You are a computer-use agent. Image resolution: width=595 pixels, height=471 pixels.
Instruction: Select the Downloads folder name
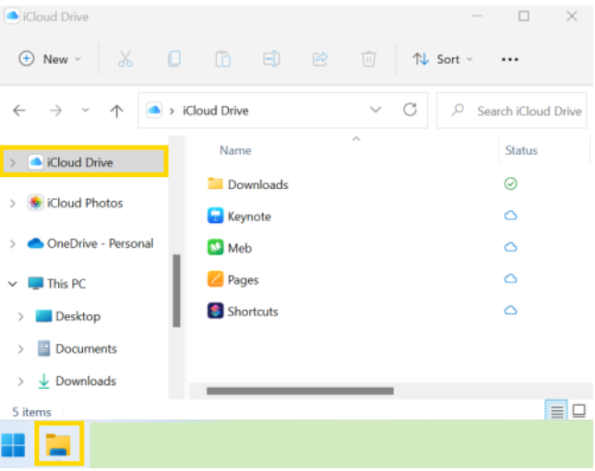[x=258, y=184]
